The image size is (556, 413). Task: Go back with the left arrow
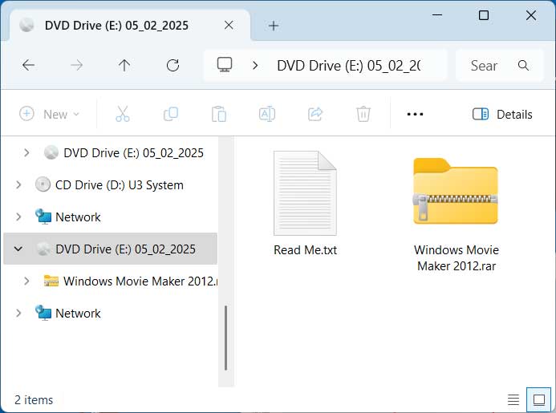click(28, 65)
